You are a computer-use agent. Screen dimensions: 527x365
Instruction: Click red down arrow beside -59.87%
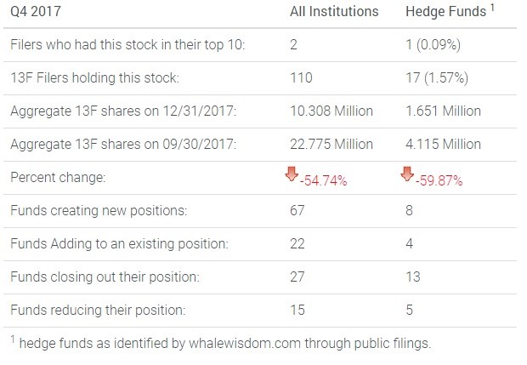click(x=408, y=175)
